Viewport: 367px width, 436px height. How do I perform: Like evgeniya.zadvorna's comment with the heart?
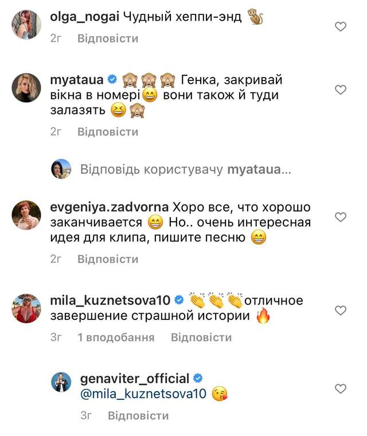(340, 217)
